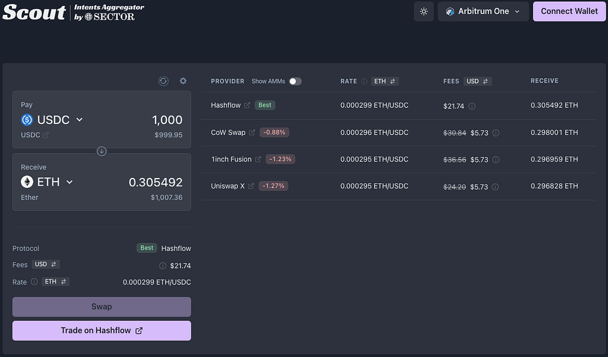The width and height of the screenshot is (608, 357).
Task: Click the Connect Wallet button
Action: [569, 12]
